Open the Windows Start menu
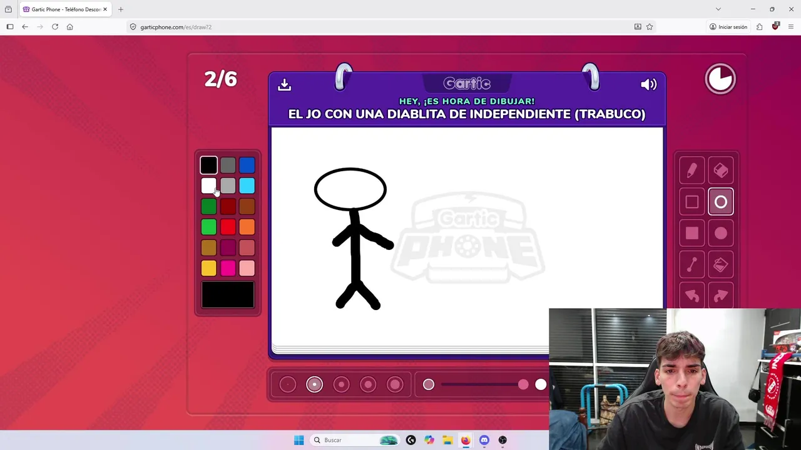This screenshot has width=801, height=450. [x=299, y=440]
